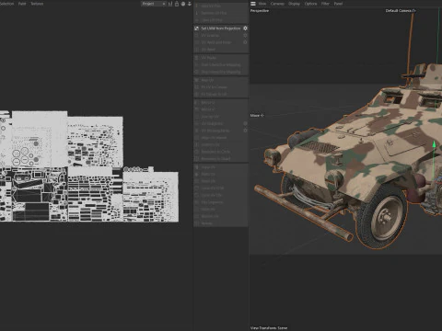
Task: Click the Perspective label in the viewport
Action: click(x=260, y=11)
